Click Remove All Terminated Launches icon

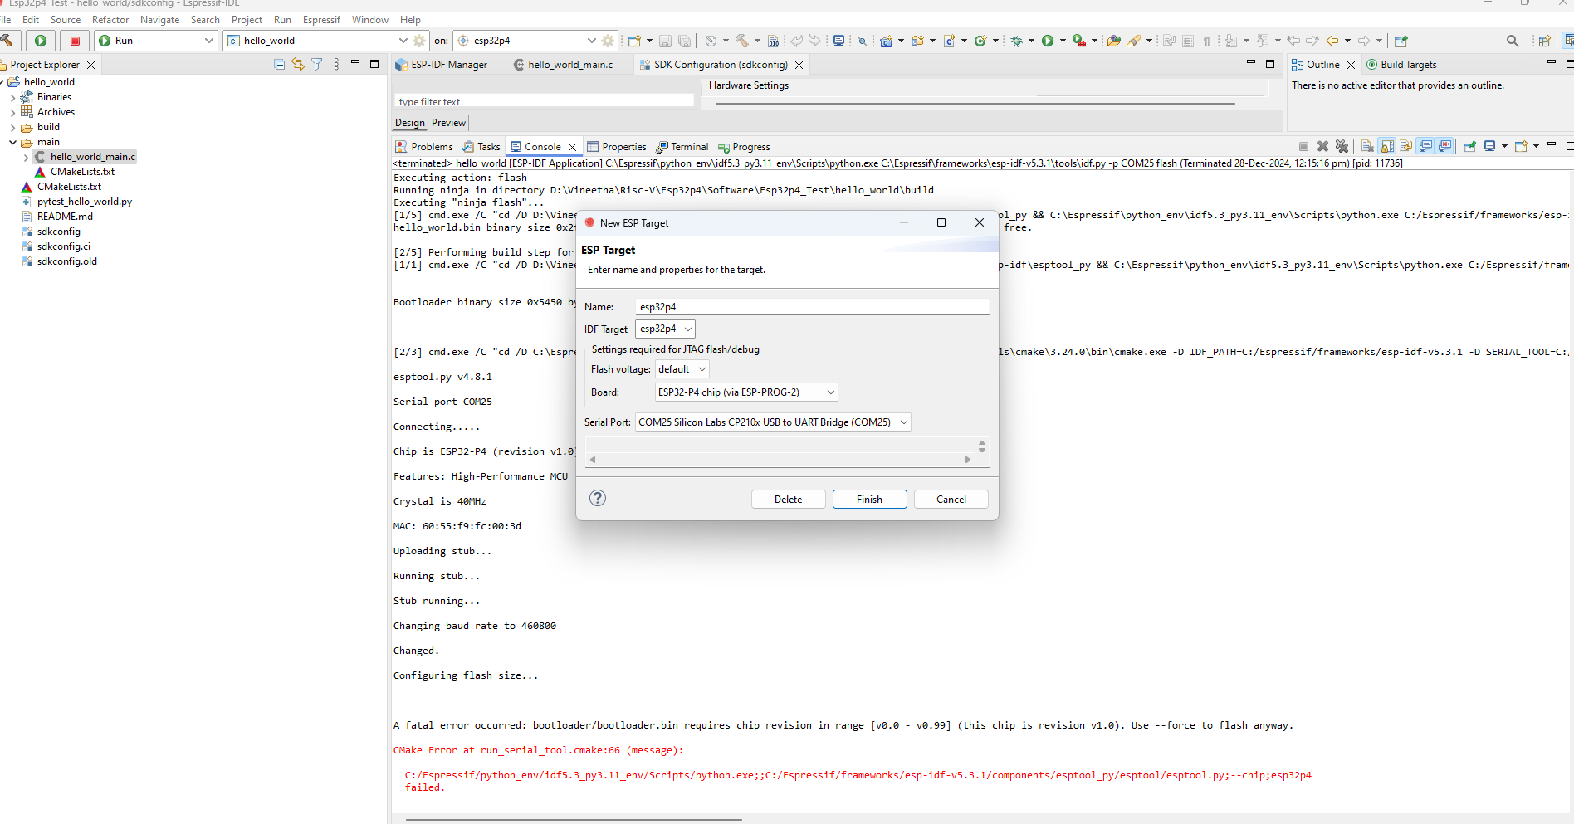pyautogui.click(x=1342, y=146)
